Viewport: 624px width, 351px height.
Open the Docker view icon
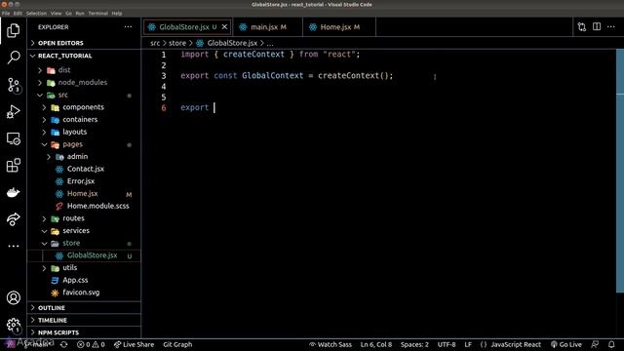click(13, 193)
